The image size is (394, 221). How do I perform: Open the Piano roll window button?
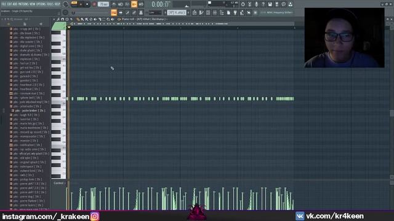[x=201, y=12]
